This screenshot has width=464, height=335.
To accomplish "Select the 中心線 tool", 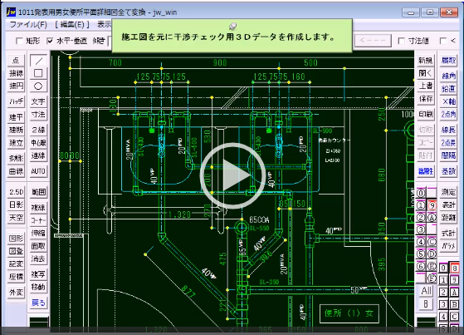I will tap(38, 143).
